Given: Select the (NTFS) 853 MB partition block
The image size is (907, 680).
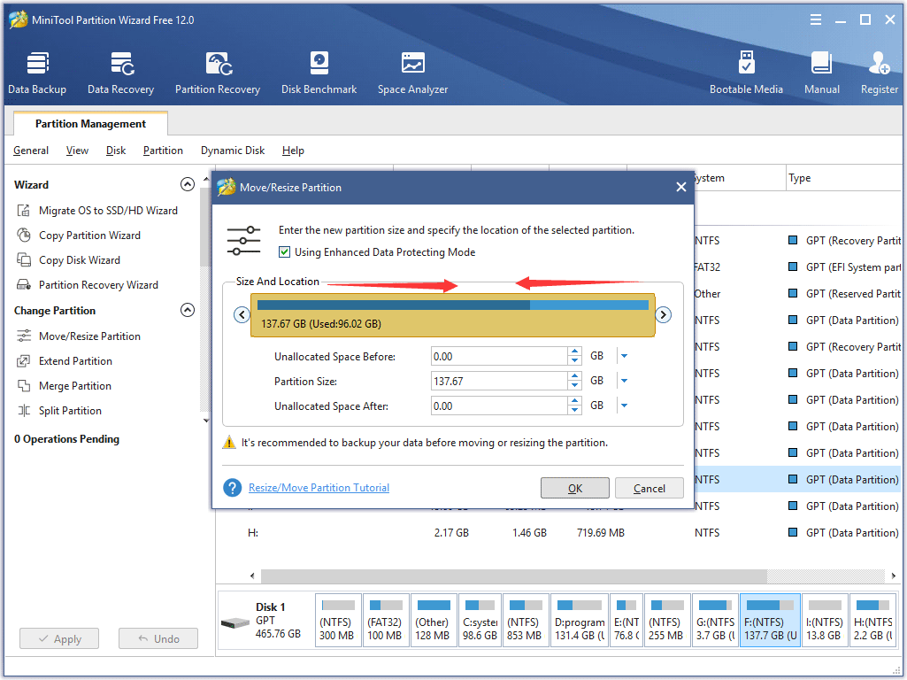Looking at the screenshot, I should [526, 621].
